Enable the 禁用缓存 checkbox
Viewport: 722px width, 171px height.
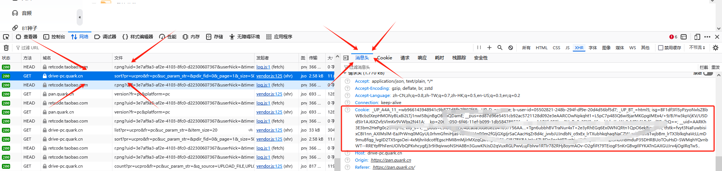click(660, 48)
